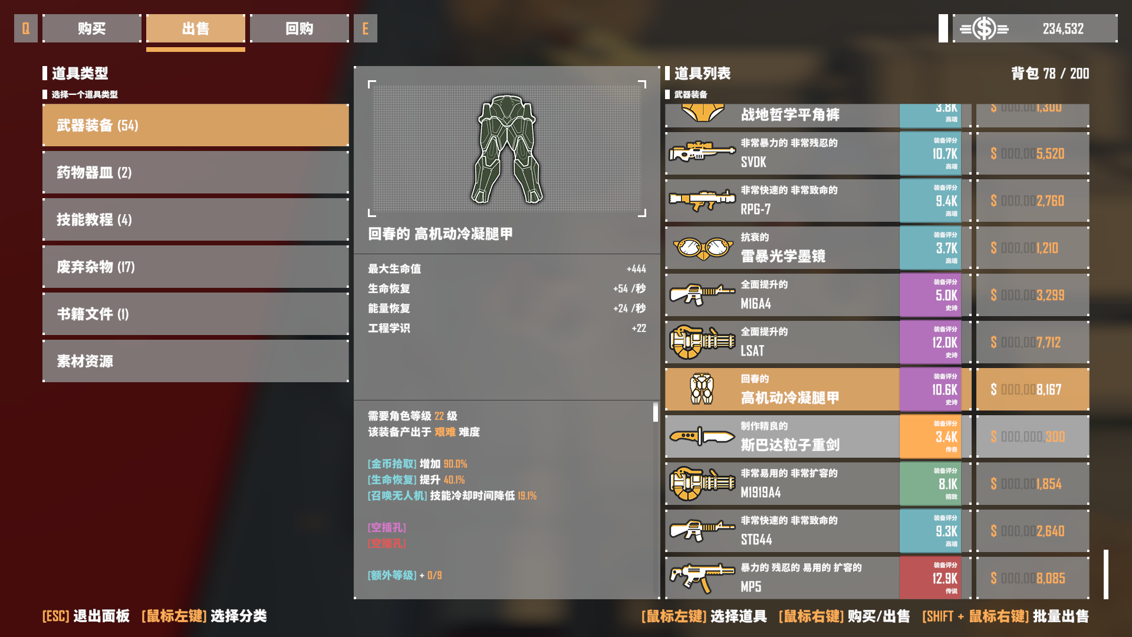Click the leg armor preview image
1132x637 pixels.
[507, 149]
